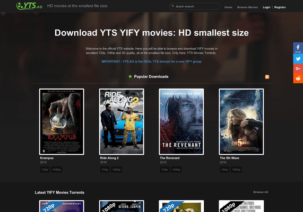Viewport: 303px width, 212px height.
Task: Click the HD movies smallest file size tagline
Action: [x=77, y=6]
